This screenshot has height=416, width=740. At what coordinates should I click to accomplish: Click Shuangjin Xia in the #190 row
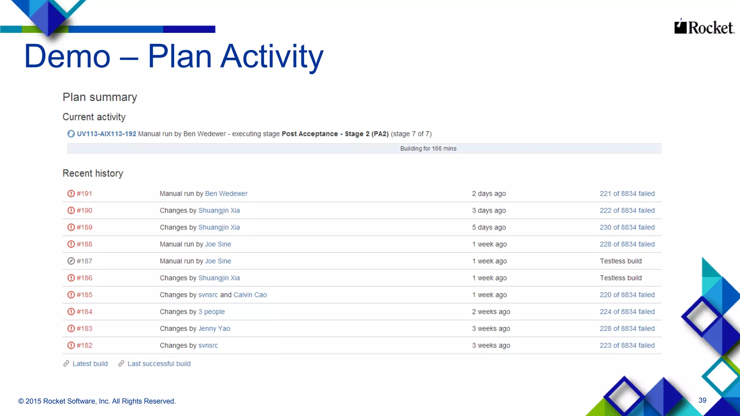pyautogui.click(x=219, y=211)
